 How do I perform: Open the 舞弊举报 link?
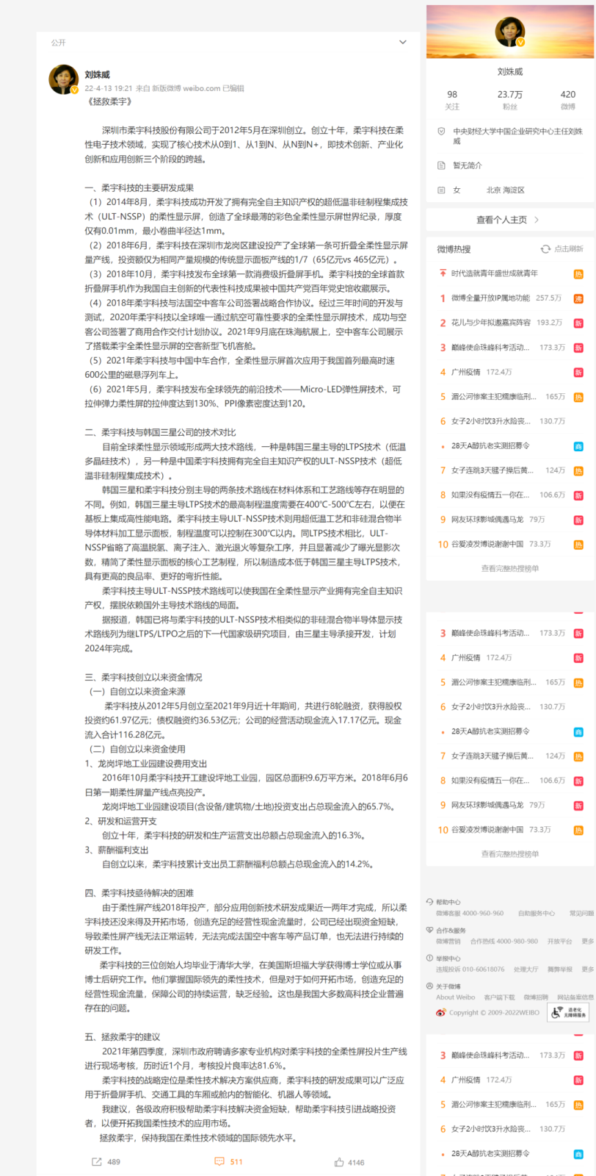[560, 969]
